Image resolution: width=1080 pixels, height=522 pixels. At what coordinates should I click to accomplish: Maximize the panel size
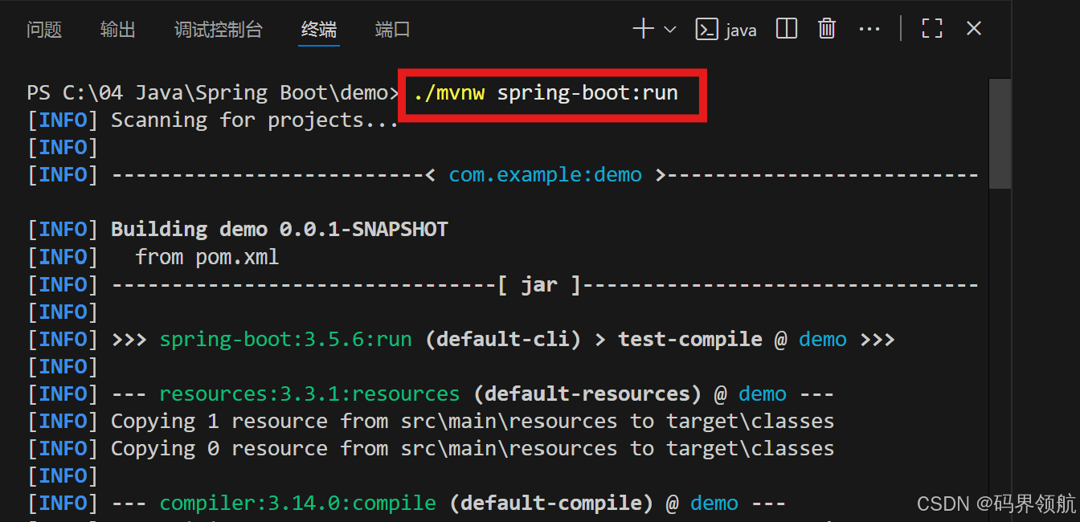pyautogui.click(x=932, y=30)
